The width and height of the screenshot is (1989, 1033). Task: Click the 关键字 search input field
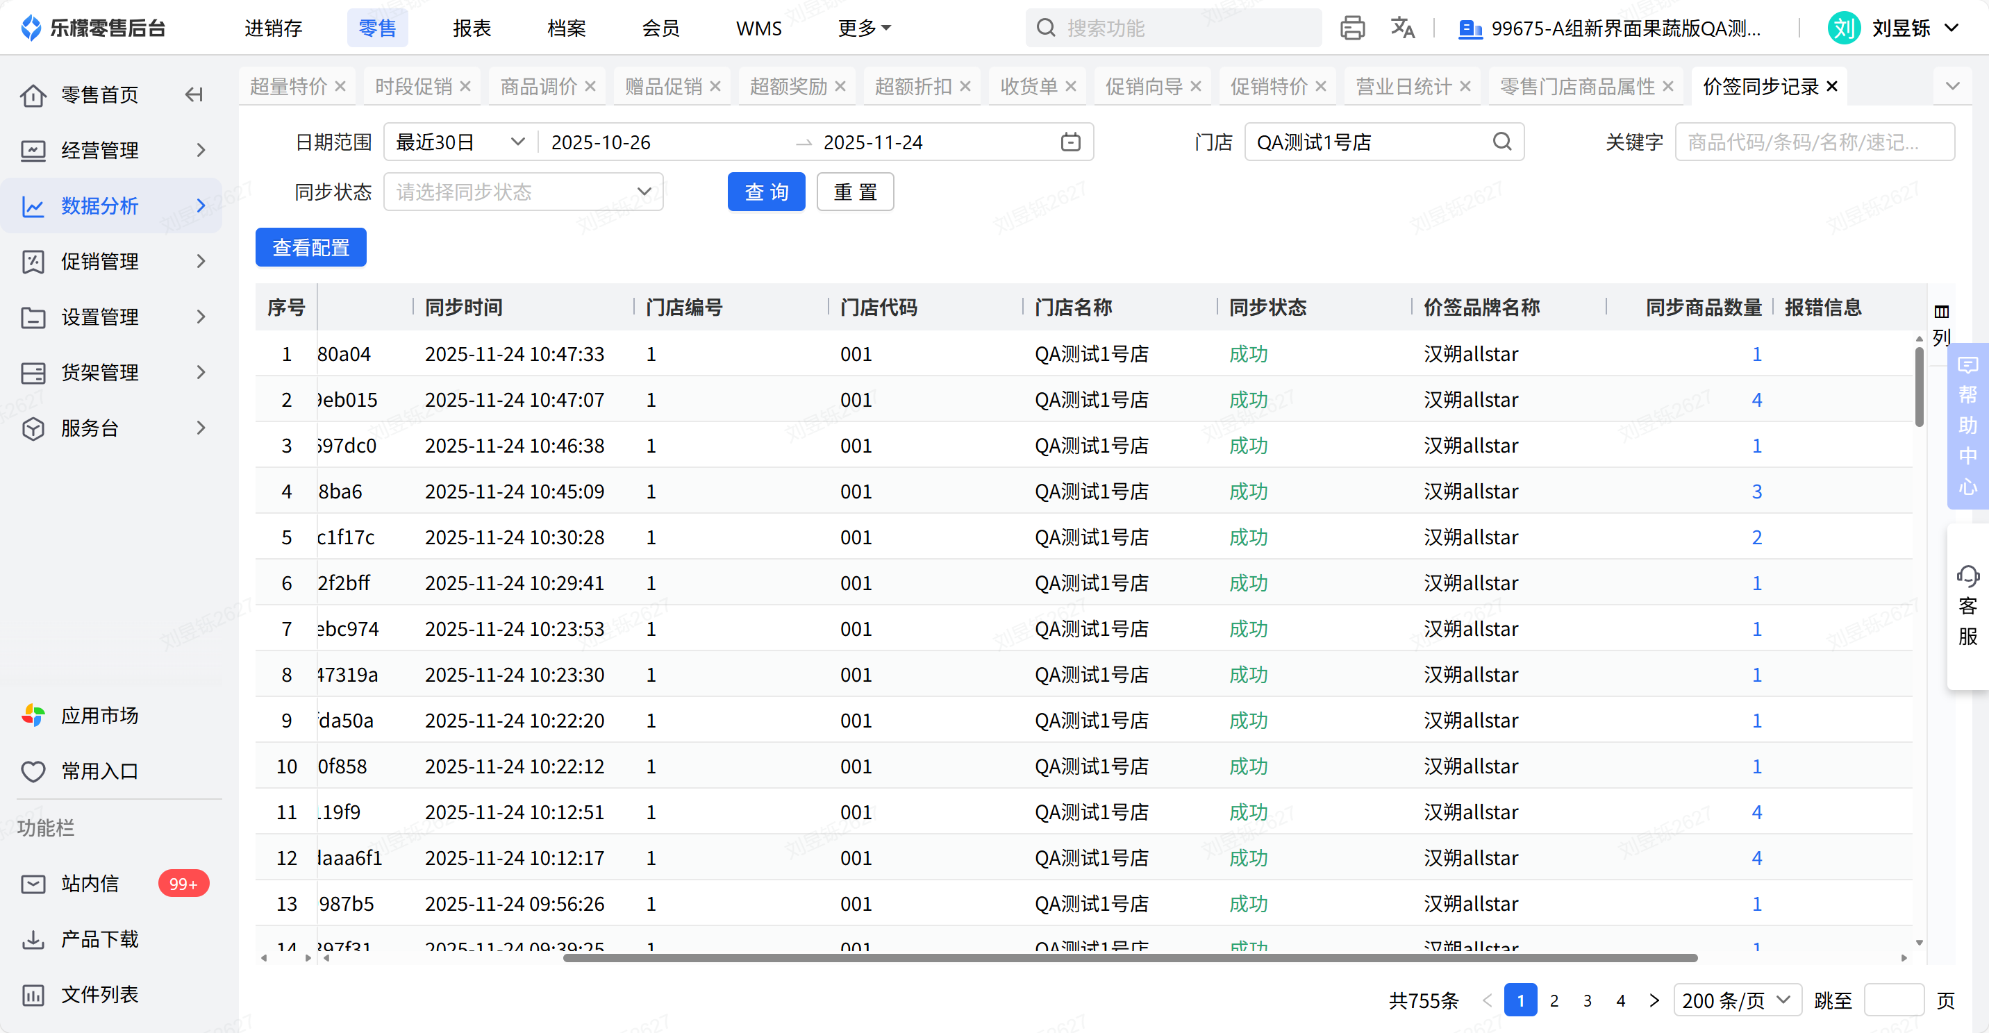tap(1814, 142)
